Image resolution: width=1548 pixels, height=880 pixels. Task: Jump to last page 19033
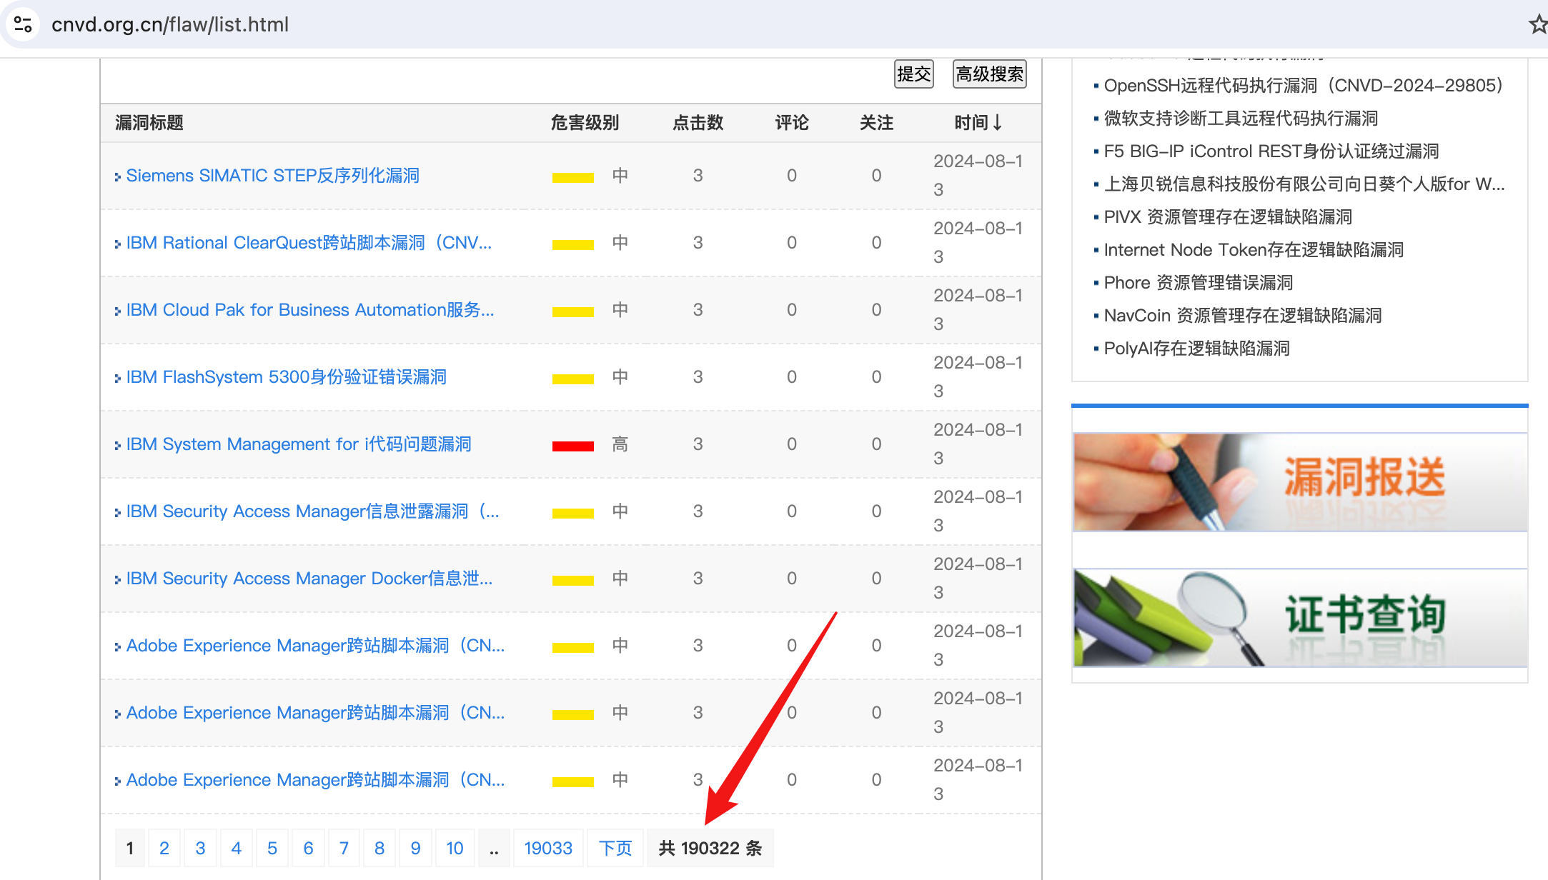click(548, 848)
